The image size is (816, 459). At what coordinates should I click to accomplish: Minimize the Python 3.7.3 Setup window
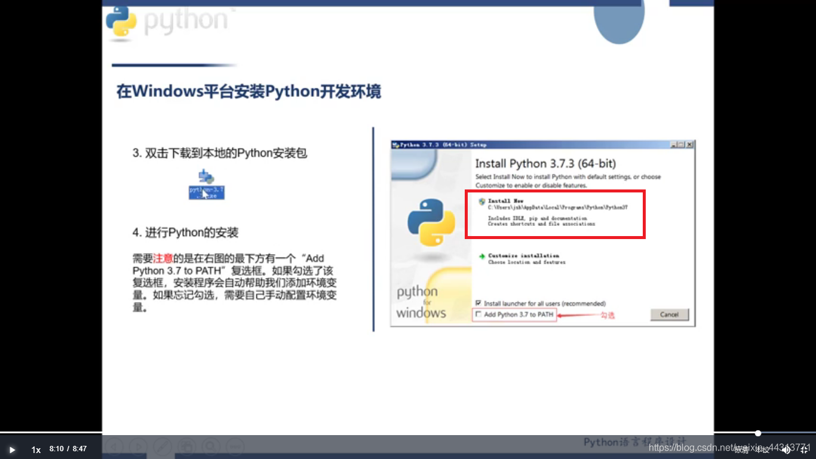674,145
